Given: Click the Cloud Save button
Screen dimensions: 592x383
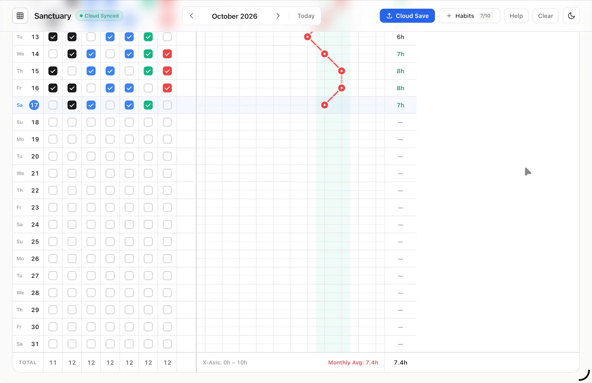Looking at the screenshot, I should point(407,16).
